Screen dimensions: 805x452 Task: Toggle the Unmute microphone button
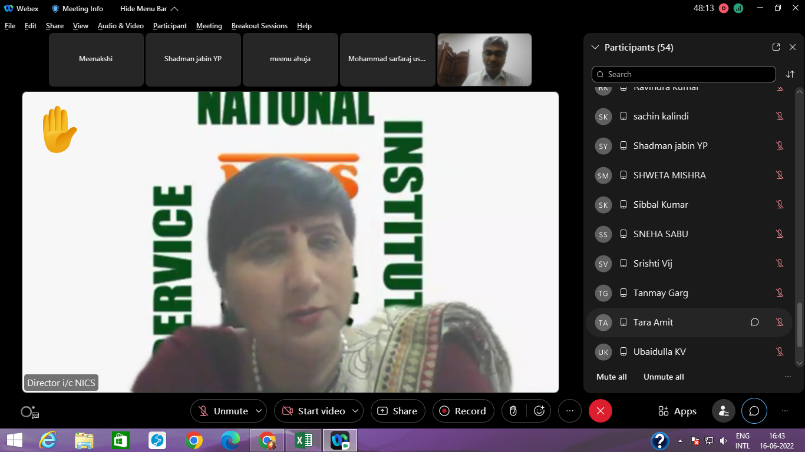click(x=223, y=411)
